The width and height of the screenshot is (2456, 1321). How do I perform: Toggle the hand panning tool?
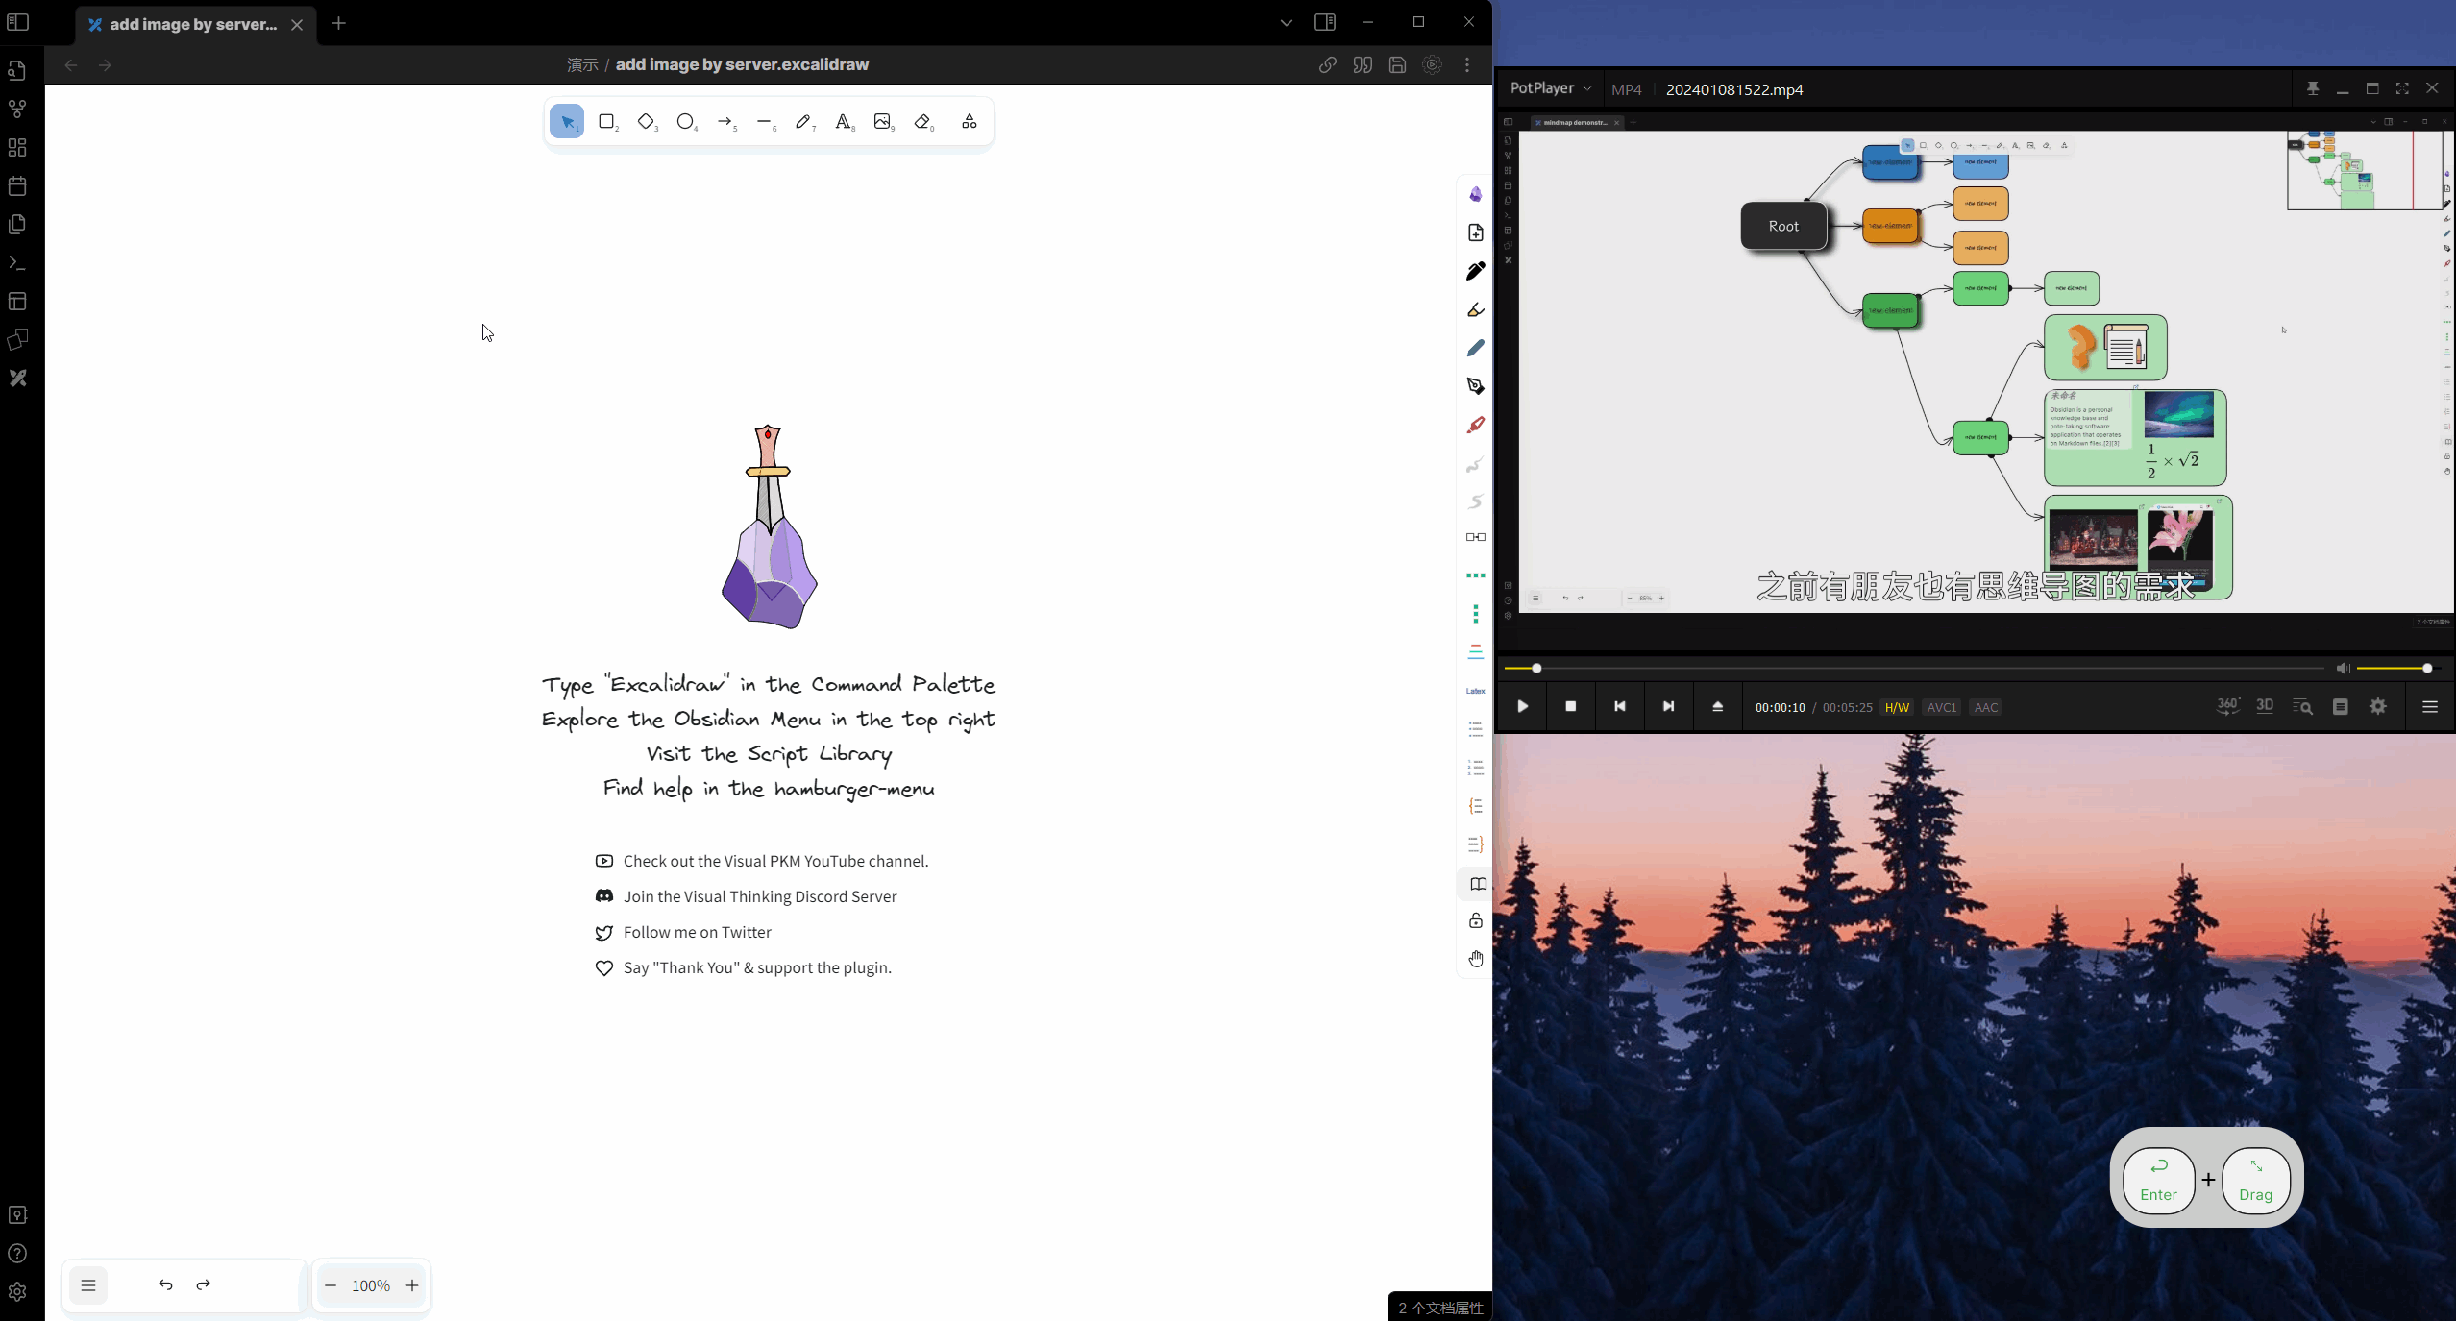(1476, 959)
